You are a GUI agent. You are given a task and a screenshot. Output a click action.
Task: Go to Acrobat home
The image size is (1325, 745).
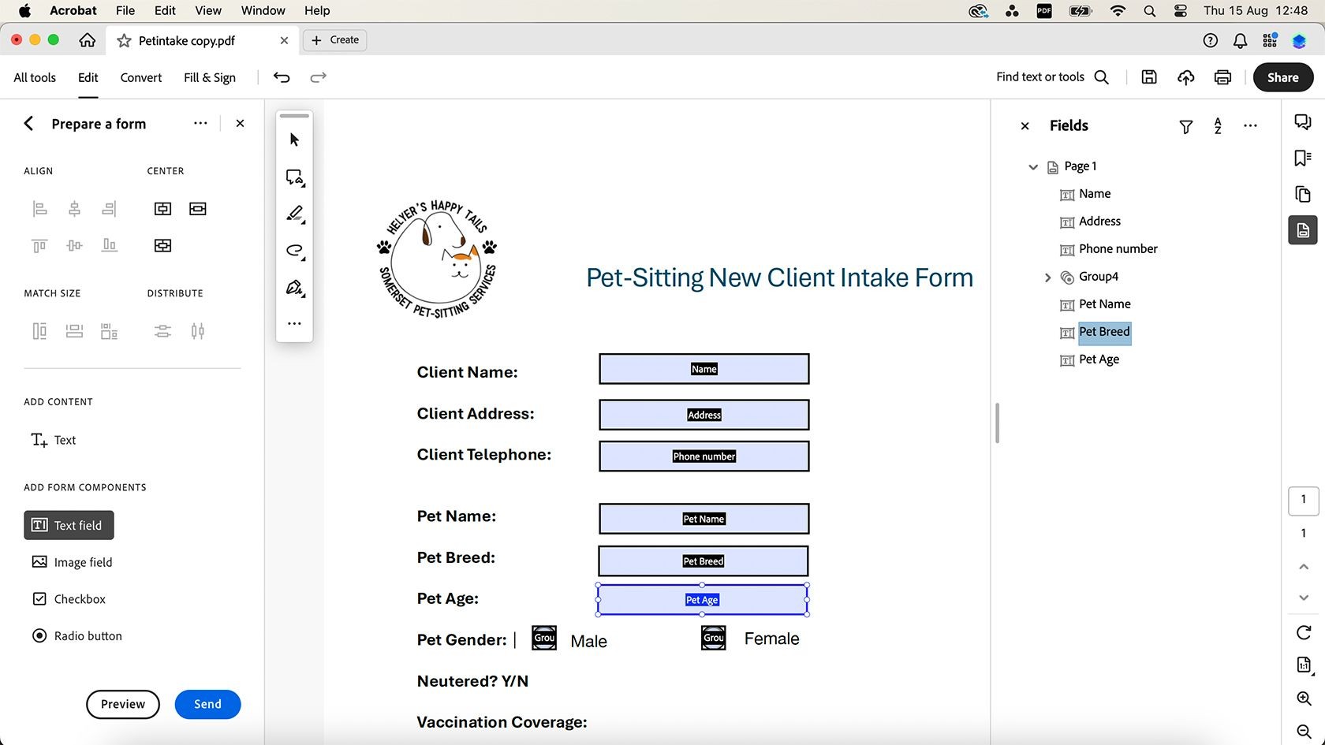tap(88, 40)
